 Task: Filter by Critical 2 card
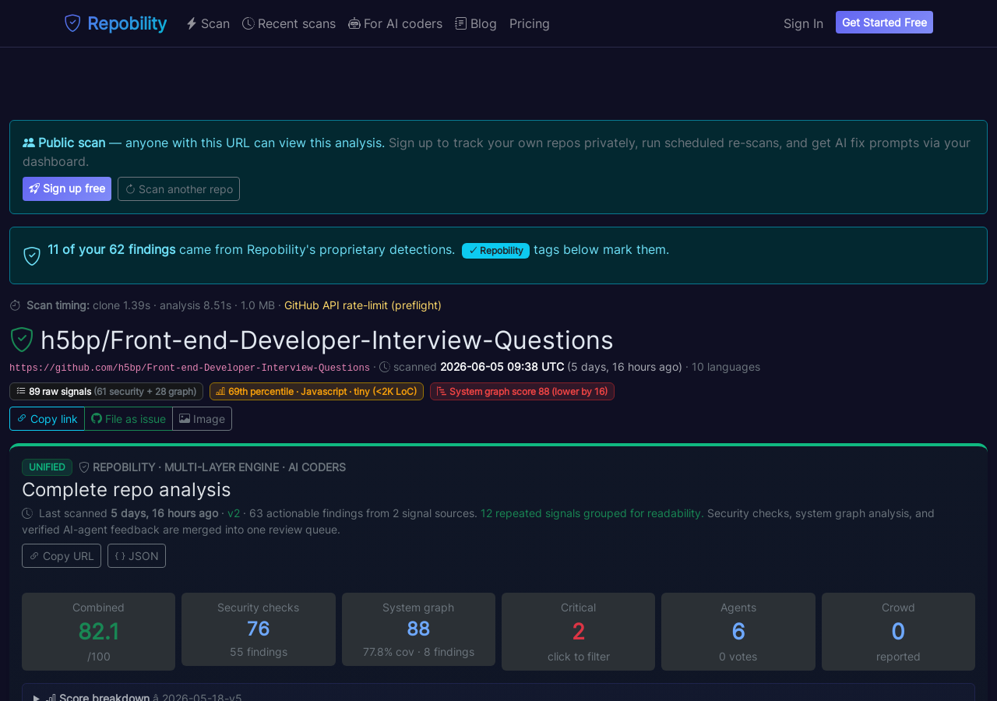point(578,632)
